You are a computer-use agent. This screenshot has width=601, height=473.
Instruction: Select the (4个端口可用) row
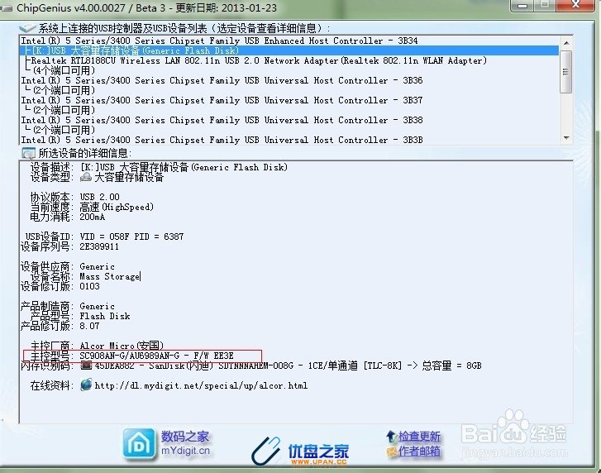tap(289, 70)
